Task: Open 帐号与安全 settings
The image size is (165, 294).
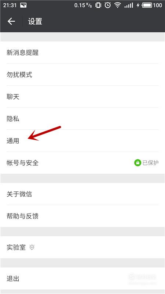Action: [82, 163]
